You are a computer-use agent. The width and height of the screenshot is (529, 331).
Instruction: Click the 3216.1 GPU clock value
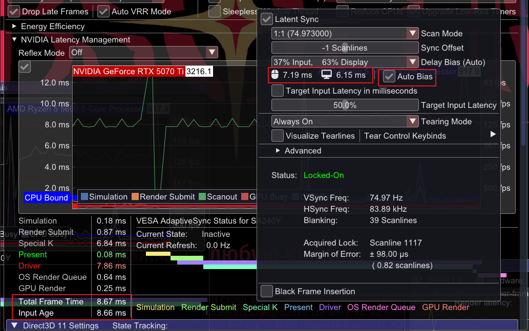pyautogui.click(x=199, y=72)
